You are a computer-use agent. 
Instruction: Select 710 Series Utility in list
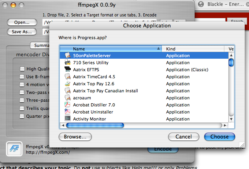tap(91, 63)
